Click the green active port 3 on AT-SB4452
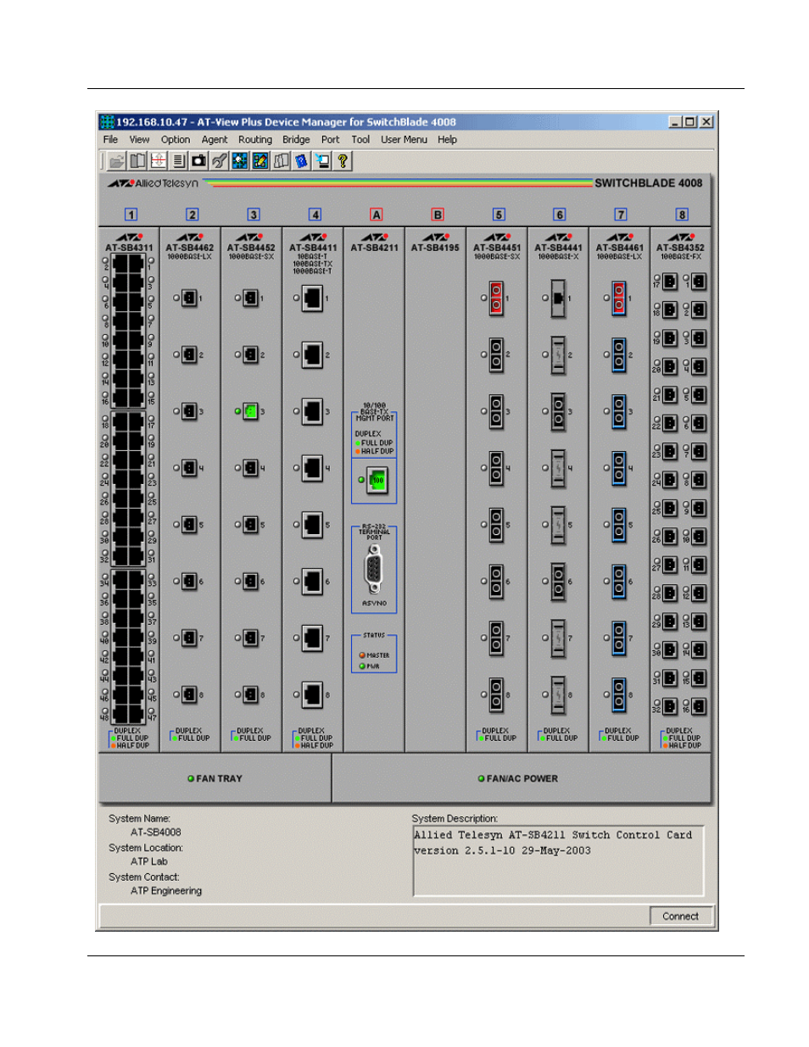The width and height of the screenshot is (809, 1047). pyautogui.click(x=250, y=411)
